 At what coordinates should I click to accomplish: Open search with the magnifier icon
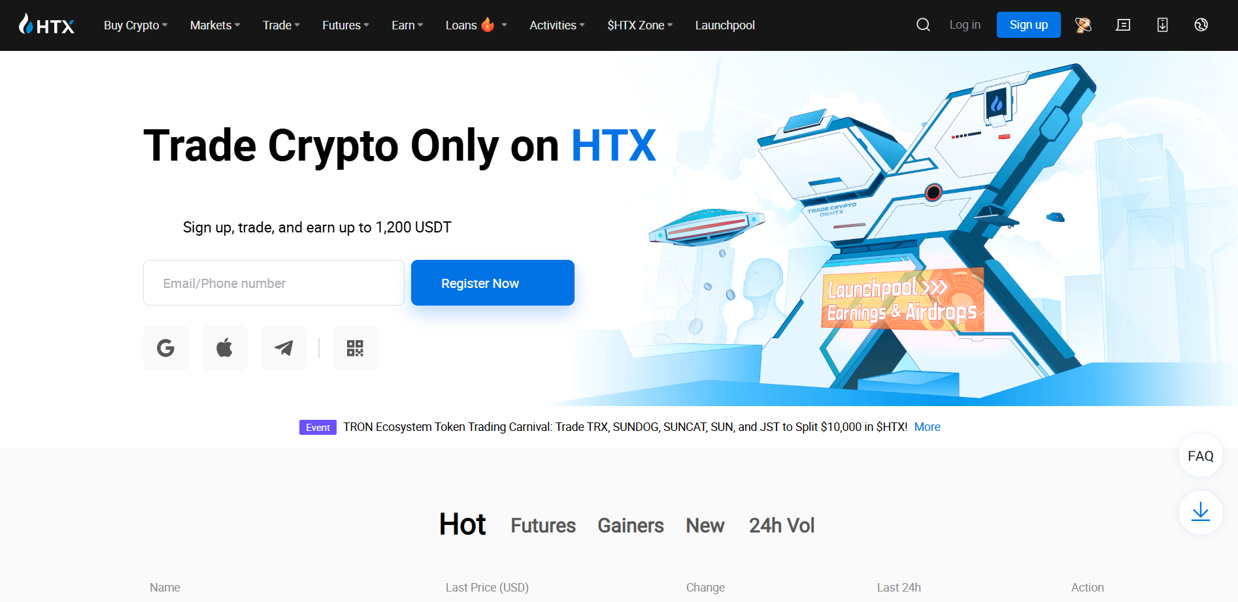923,25
